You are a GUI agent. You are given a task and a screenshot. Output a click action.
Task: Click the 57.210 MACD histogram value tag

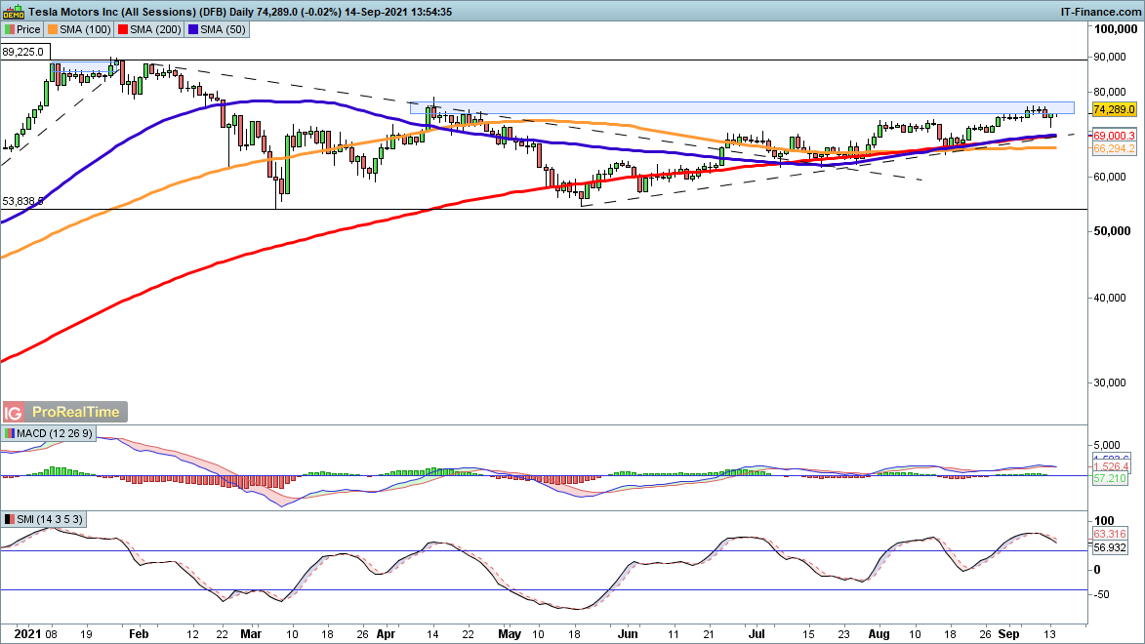[1109, 478]
